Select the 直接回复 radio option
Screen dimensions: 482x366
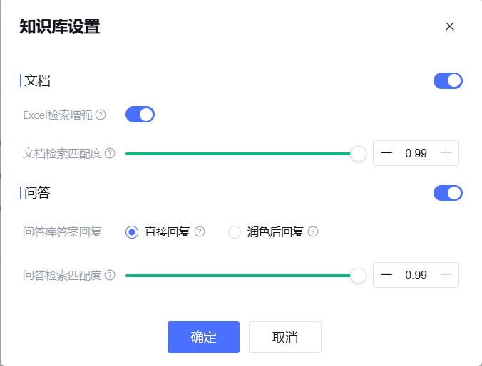(132, 232)
